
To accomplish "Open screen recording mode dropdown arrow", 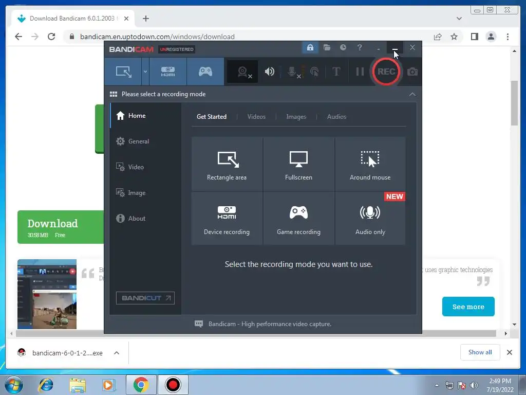I will tap(145, 71).
